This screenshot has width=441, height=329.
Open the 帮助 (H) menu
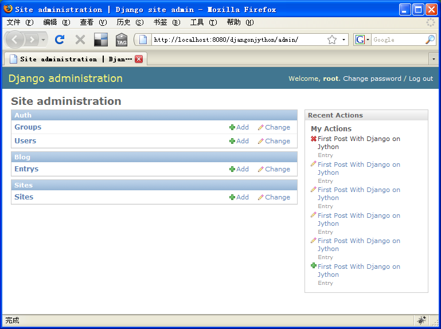click(x=240, y=22)
